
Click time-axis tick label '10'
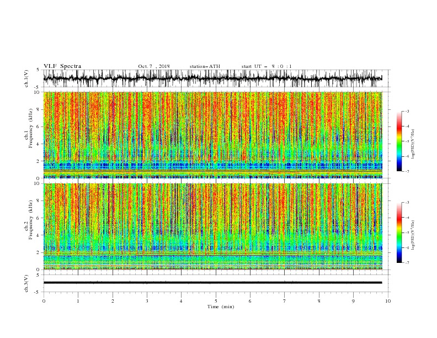pyautogui.click(x=388, y=301)
